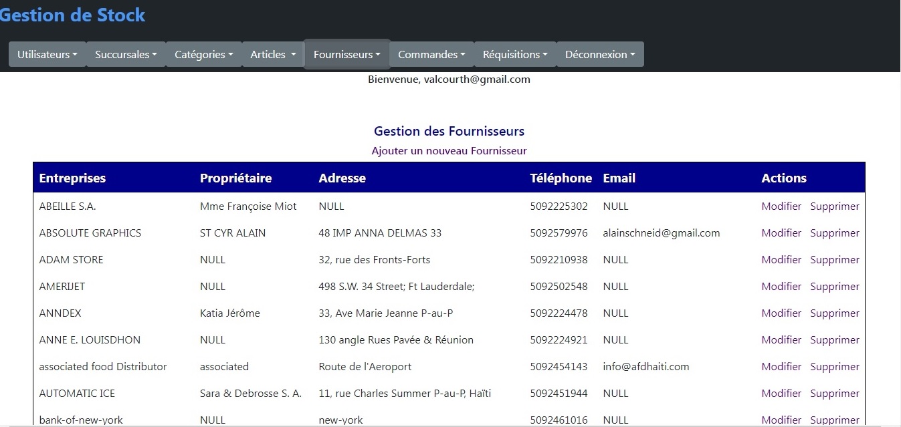This screenshot has height=427, width=901.
Task: Click the Entreprises column header
Action: [x=72, y=178]
